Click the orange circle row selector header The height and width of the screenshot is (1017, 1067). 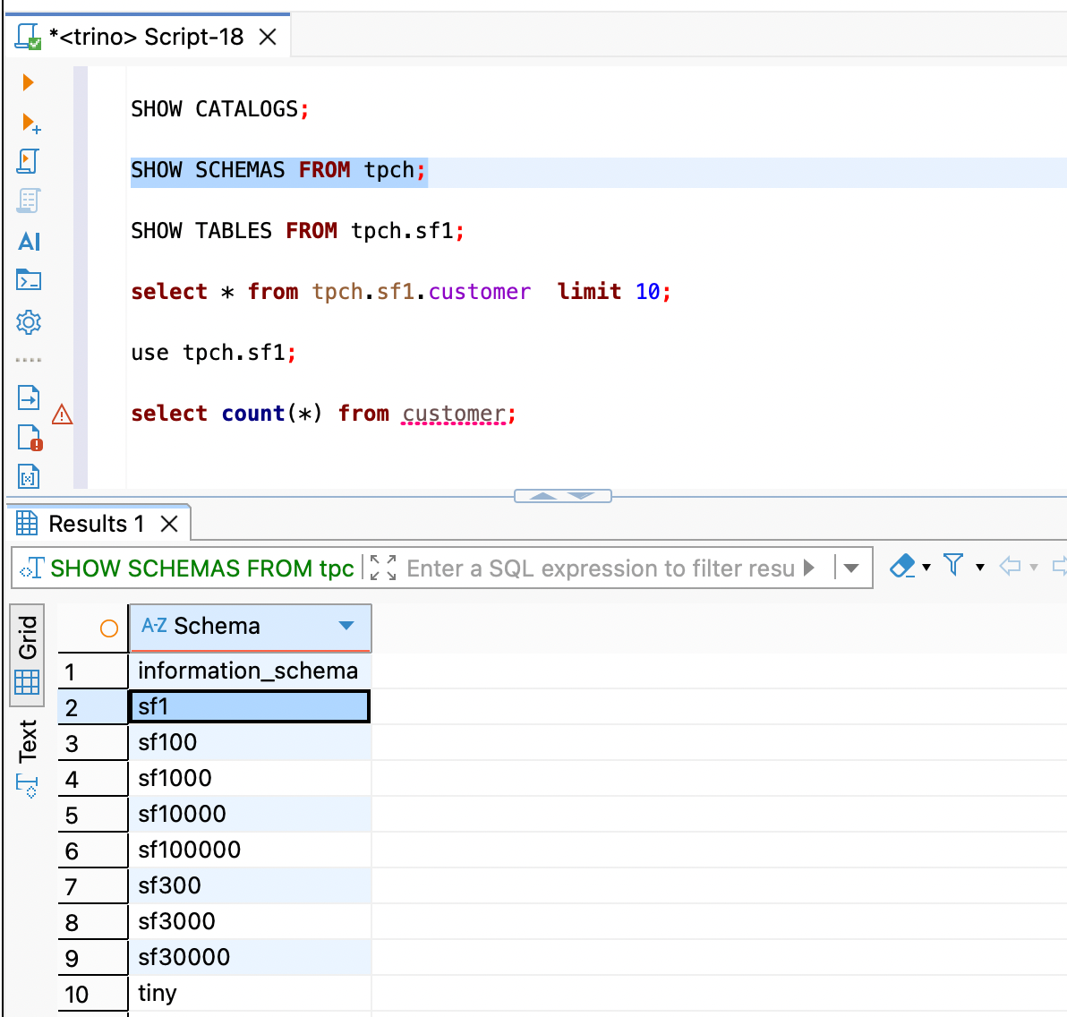[x=109, y=628]
